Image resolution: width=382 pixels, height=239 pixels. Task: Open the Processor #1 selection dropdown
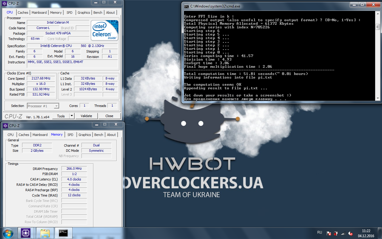click(x=43, y=106)
